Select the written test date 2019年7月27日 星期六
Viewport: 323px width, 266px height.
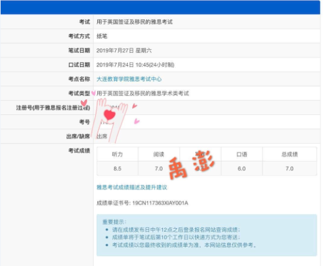(x=124, y=50)
